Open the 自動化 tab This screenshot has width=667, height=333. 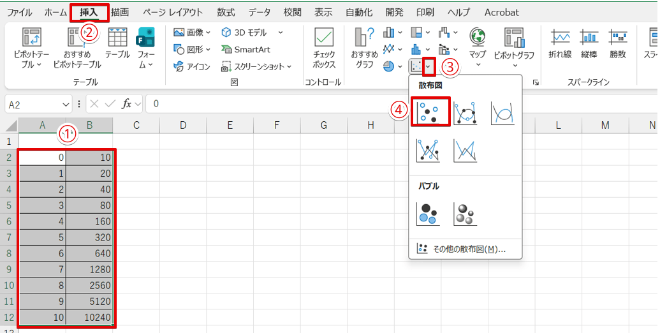point(359,12)
